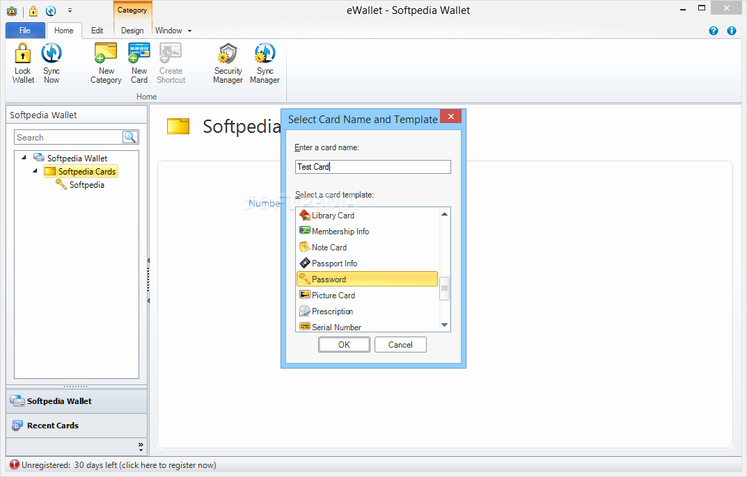Create a New Category from the ribbon
The image size is (747, 477).
click(106, 63)
